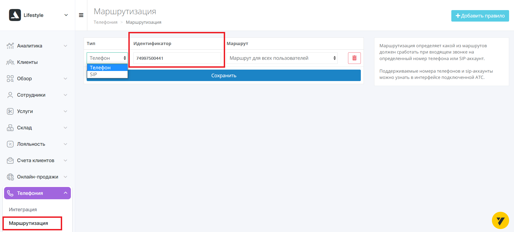Open the yellow chat widget icon
Viewport: 514px width, 232px height.
[x=500, y=221]
